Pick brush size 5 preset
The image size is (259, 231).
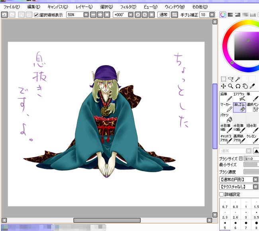click(x=225, y=226)
